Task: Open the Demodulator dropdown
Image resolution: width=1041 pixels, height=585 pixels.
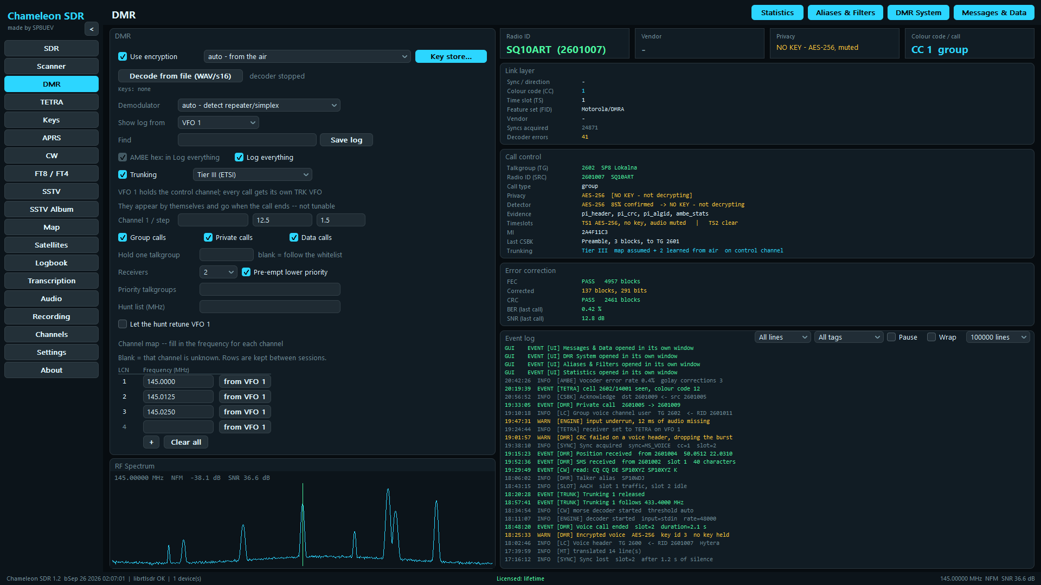Action: [259, 105]
